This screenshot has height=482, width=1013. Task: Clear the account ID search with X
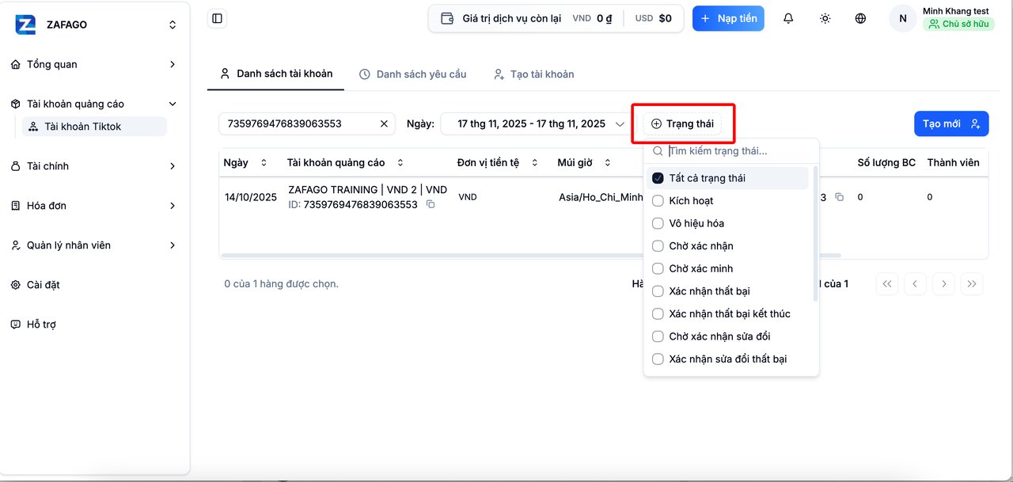coord(384,123)
